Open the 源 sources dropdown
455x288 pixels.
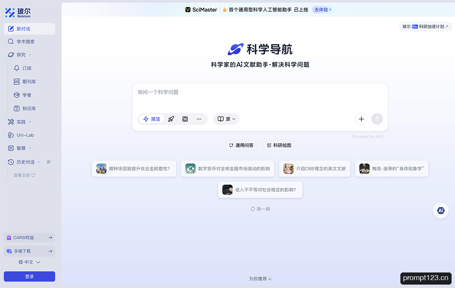click(226, 119)
